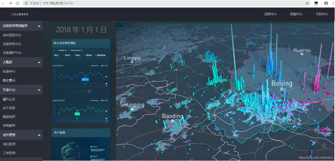The image size is (335, 161).
Task: Focus the address bar showing 111.198.29.45:56796
Action: click(167, 3)
